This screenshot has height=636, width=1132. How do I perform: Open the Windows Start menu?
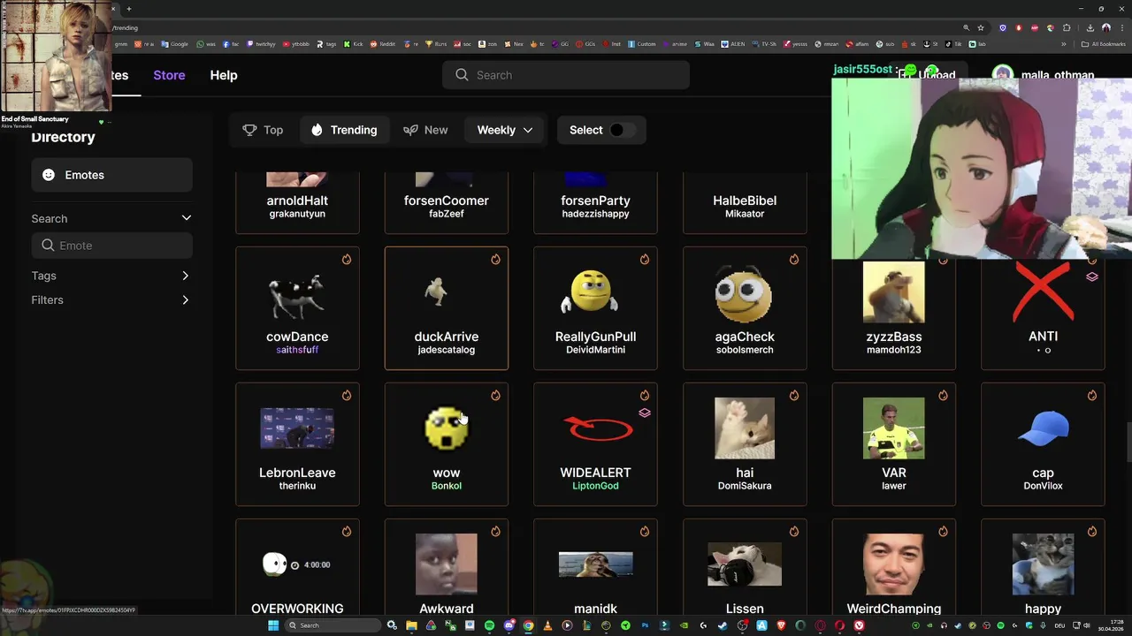click(273, 625)
